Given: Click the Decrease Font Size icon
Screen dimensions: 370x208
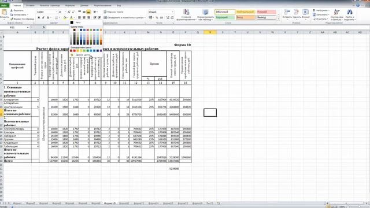Looking at the screenshot, I should point(73,12).
